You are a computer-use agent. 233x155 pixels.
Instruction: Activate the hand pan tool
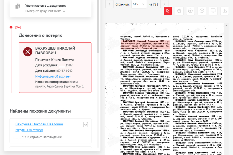tap(179, 11)
